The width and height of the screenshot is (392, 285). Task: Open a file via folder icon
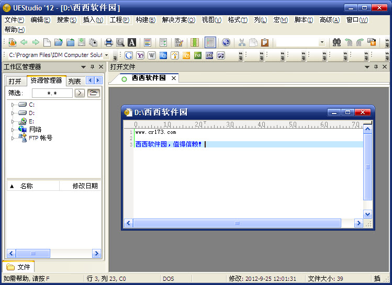pyautogui.click(x=59, y=42)
